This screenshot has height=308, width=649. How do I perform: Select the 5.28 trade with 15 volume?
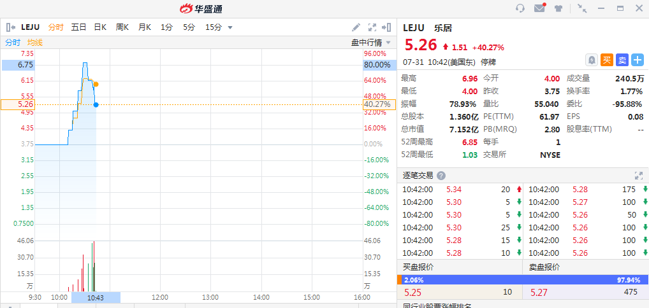[460, 240]
